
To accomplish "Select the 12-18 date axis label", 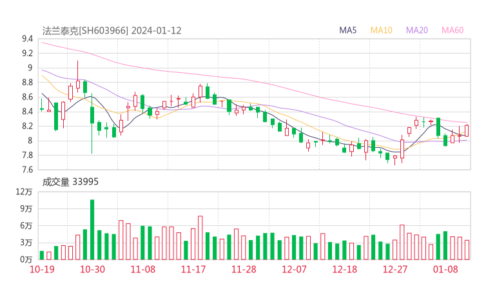I will point(344,269).
